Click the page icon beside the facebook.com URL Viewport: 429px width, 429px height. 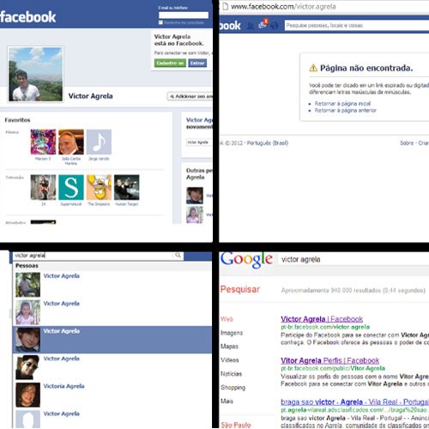click(225, 6)
